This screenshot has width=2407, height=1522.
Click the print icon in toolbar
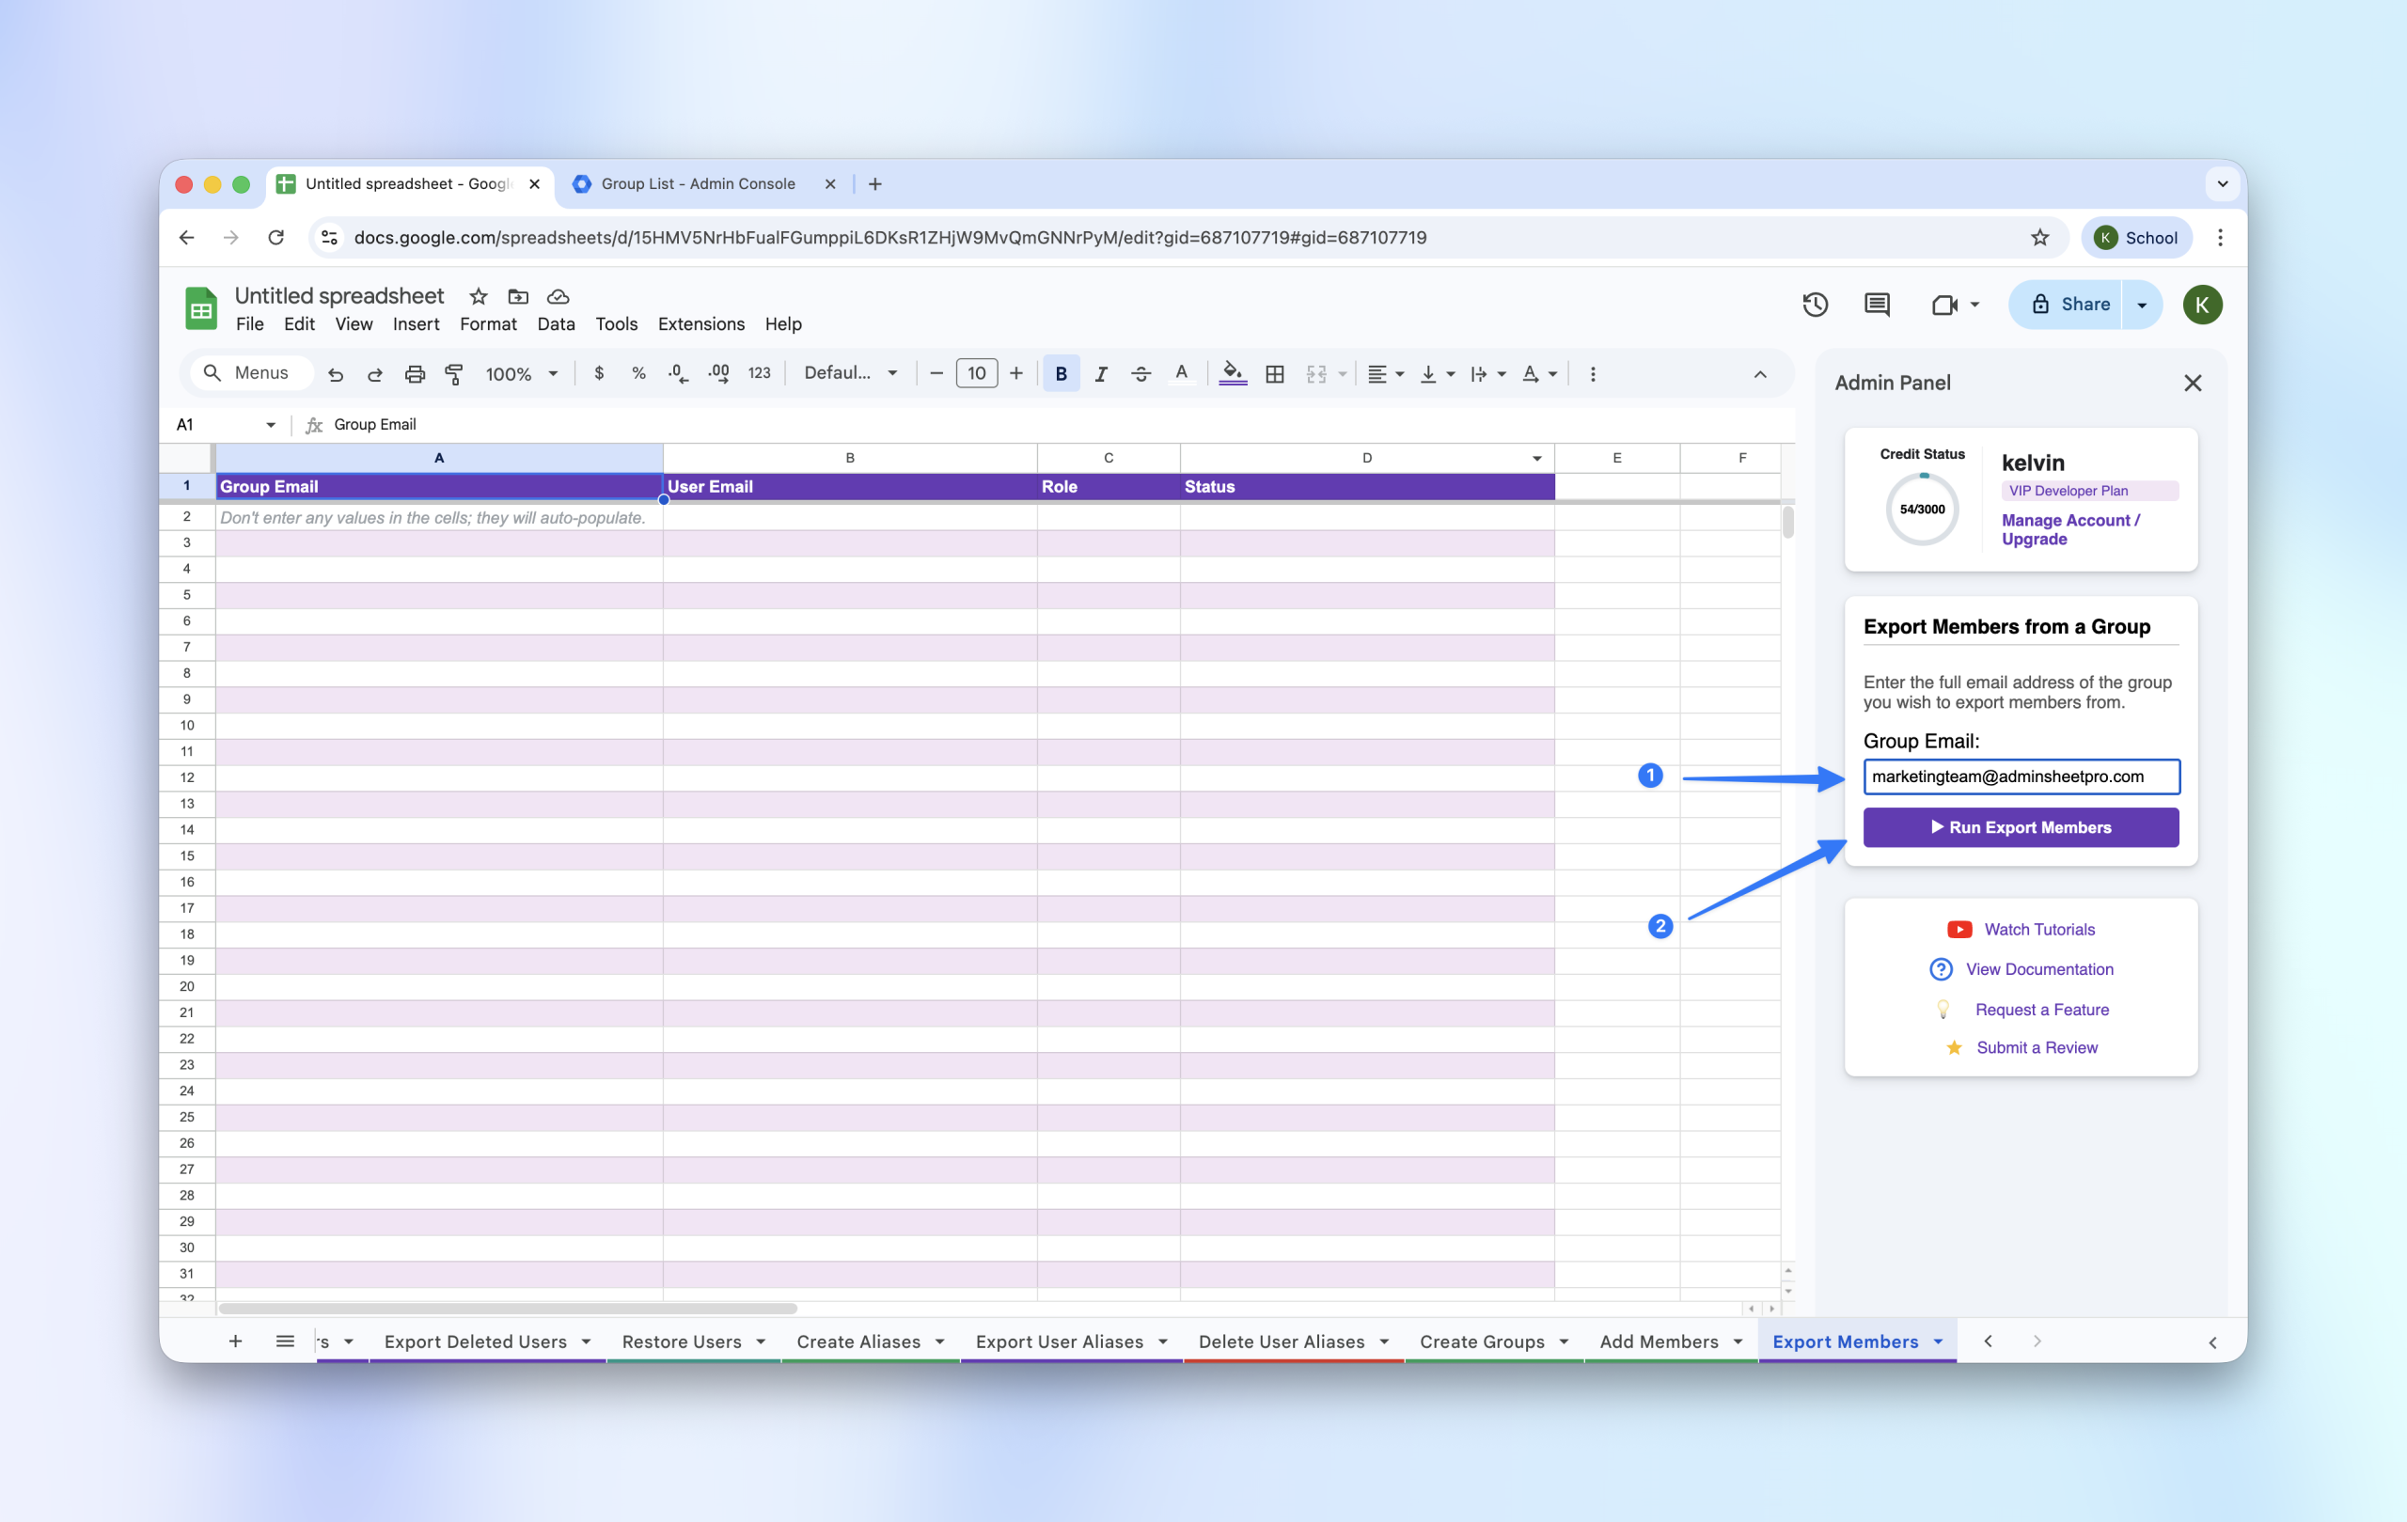pyautogui.click(x=415, y=374)
